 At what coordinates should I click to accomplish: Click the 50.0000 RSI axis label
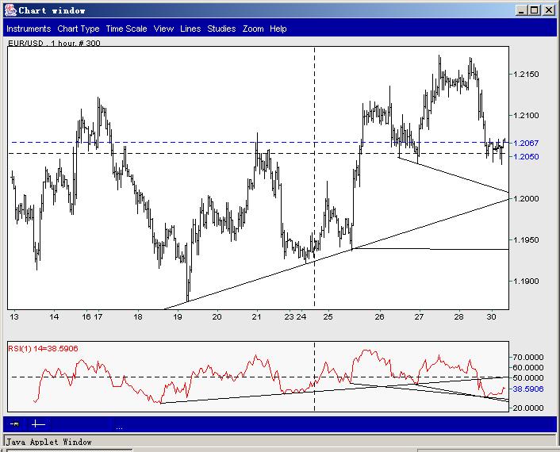click(527, 377)
